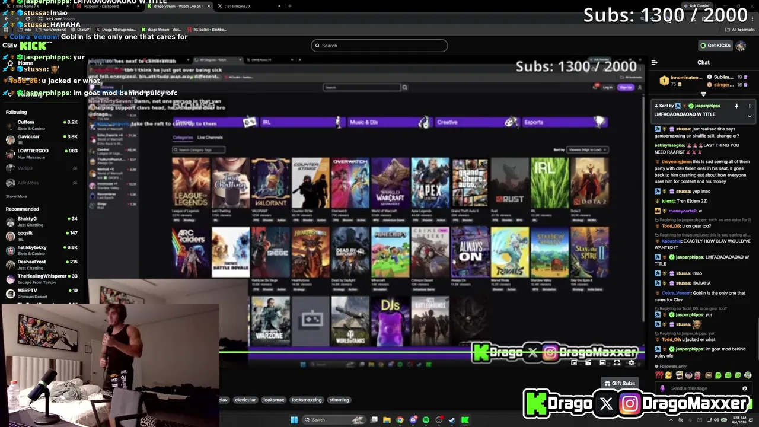Image resolution: width=759 pixels, height=427 pixels.
Task: Open Cuffem channel in Following list
Action: click(x=42, y=125)
